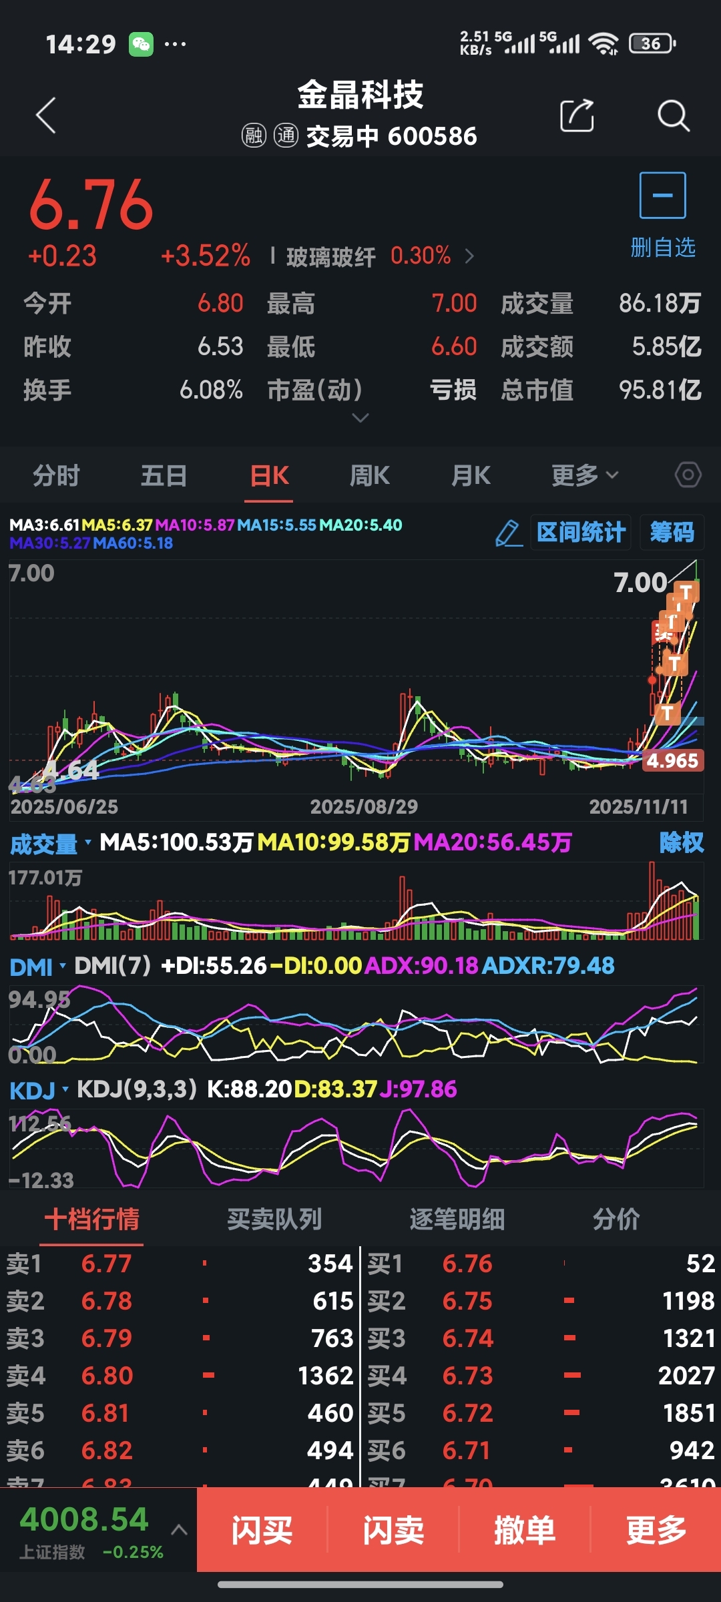
Task: Tap the 闪买 quick buy button
Action: coord(262,1529)
